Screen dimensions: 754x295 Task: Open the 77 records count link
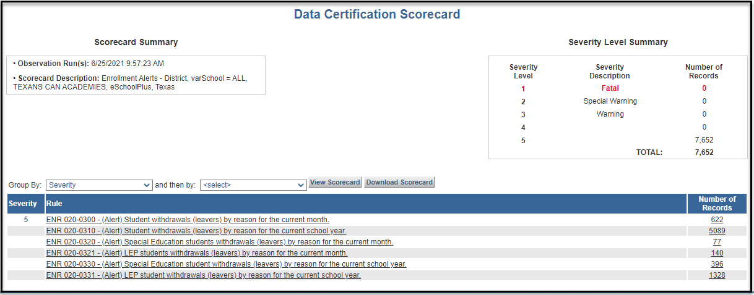[x=717, y=242]
